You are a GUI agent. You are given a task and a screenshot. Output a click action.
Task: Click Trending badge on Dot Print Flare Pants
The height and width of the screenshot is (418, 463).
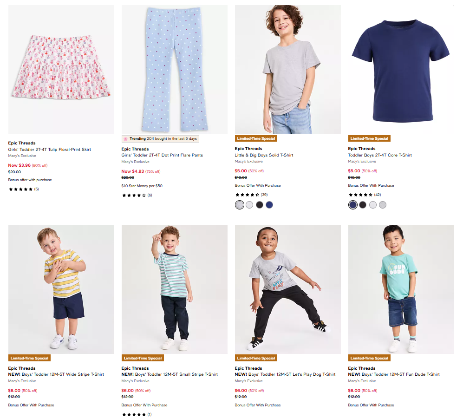160,139
